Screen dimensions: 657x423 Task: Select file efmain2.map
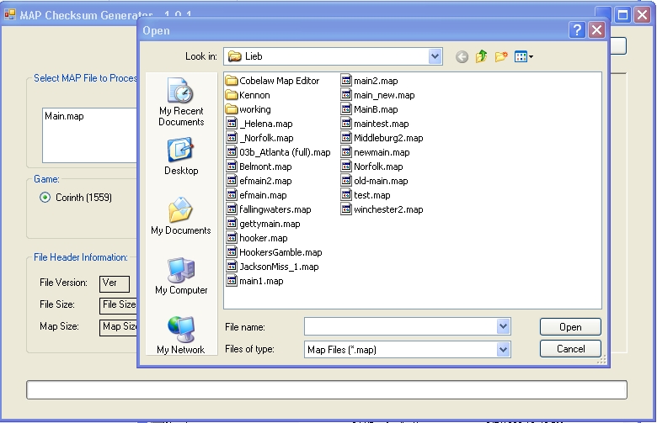point(259,181)
